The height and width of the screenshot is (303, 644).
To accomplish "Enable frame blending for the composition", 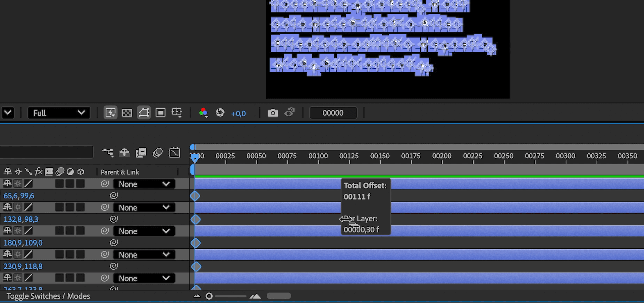I will pos(141,152).
